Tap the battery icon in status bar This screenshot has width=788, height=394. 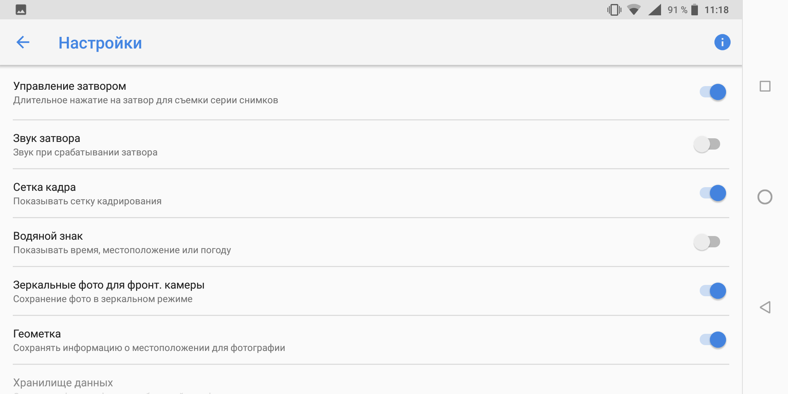click(695, 10)
